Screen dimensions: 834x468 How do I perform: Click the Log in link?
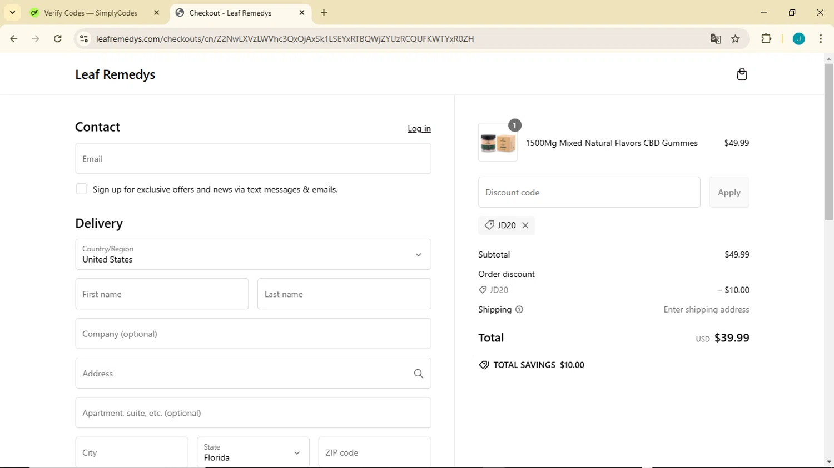click(419, 128)
